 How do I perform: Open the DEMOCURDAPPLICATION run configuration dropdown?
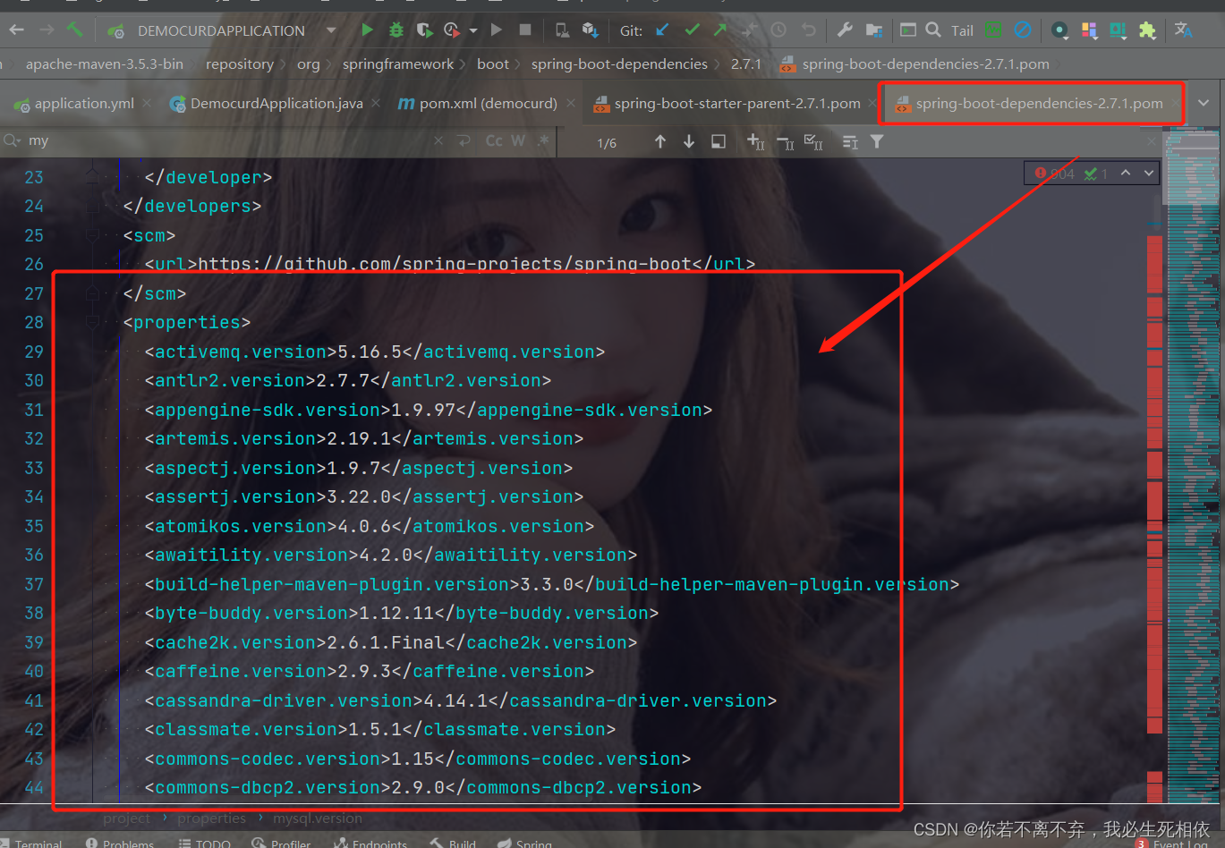[331, 30]
